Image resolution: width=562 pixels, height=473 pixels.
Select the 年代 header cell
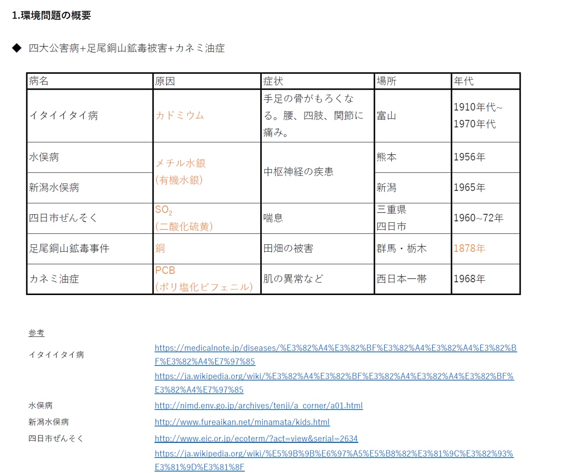(485, 81)
